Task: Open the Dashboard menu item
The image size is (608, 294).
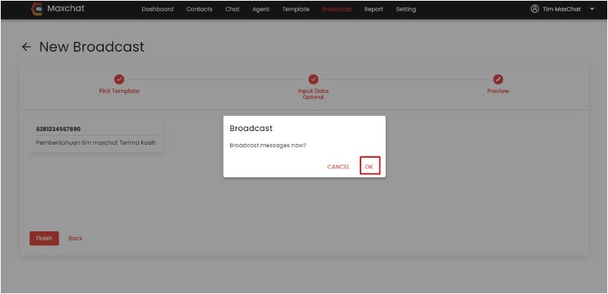Action: [x=157, y=9]
